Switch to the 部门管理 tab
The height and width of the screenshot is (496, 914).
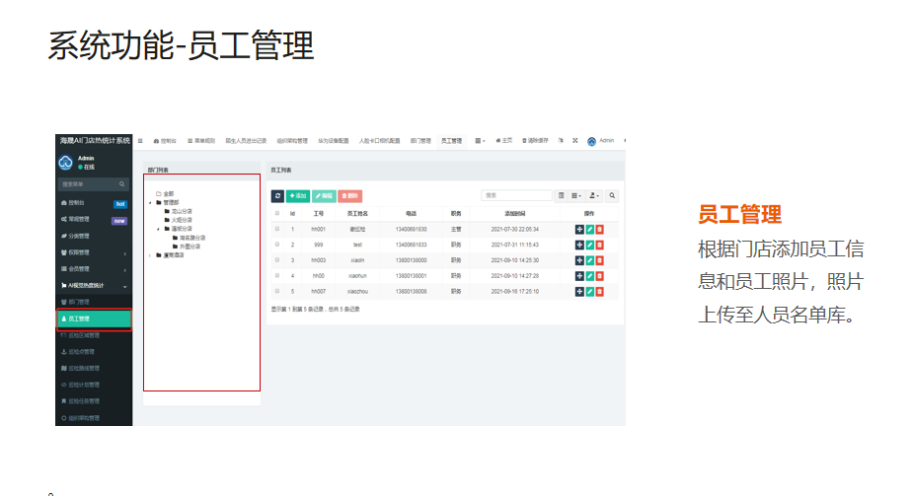point(420,141)
